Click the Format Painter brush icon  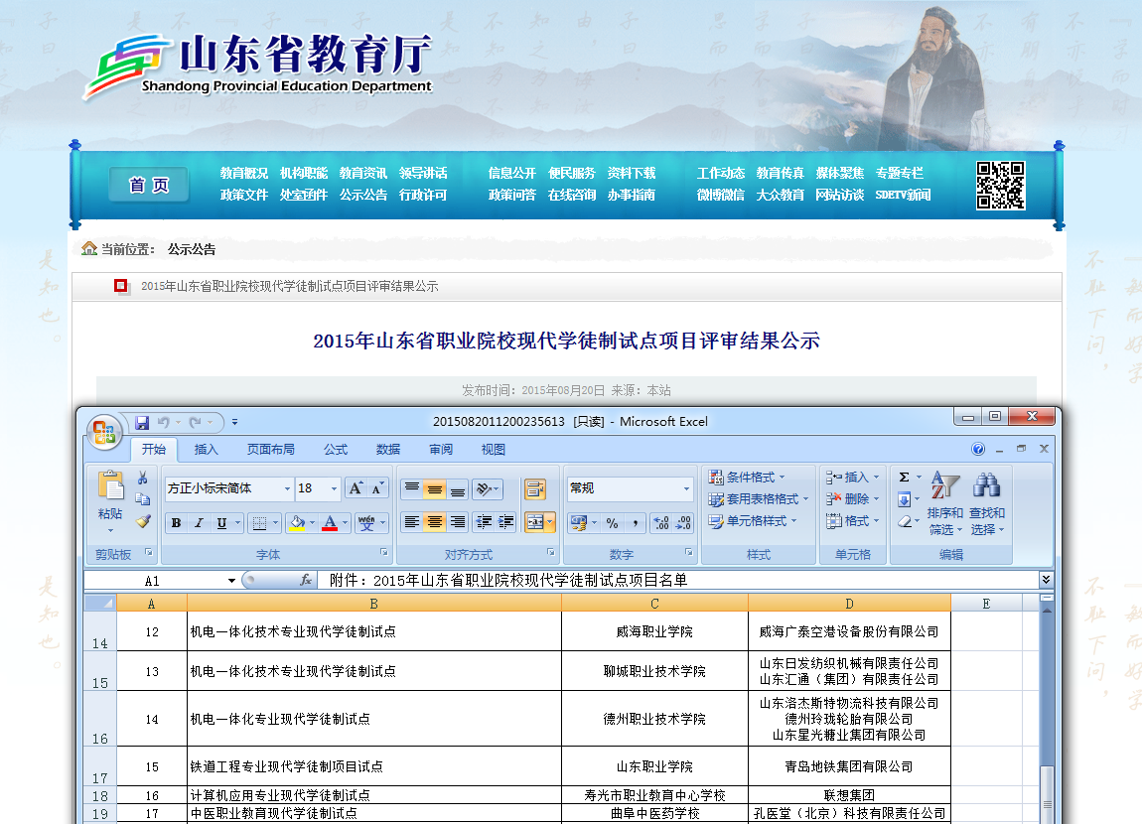coord(143,521)
